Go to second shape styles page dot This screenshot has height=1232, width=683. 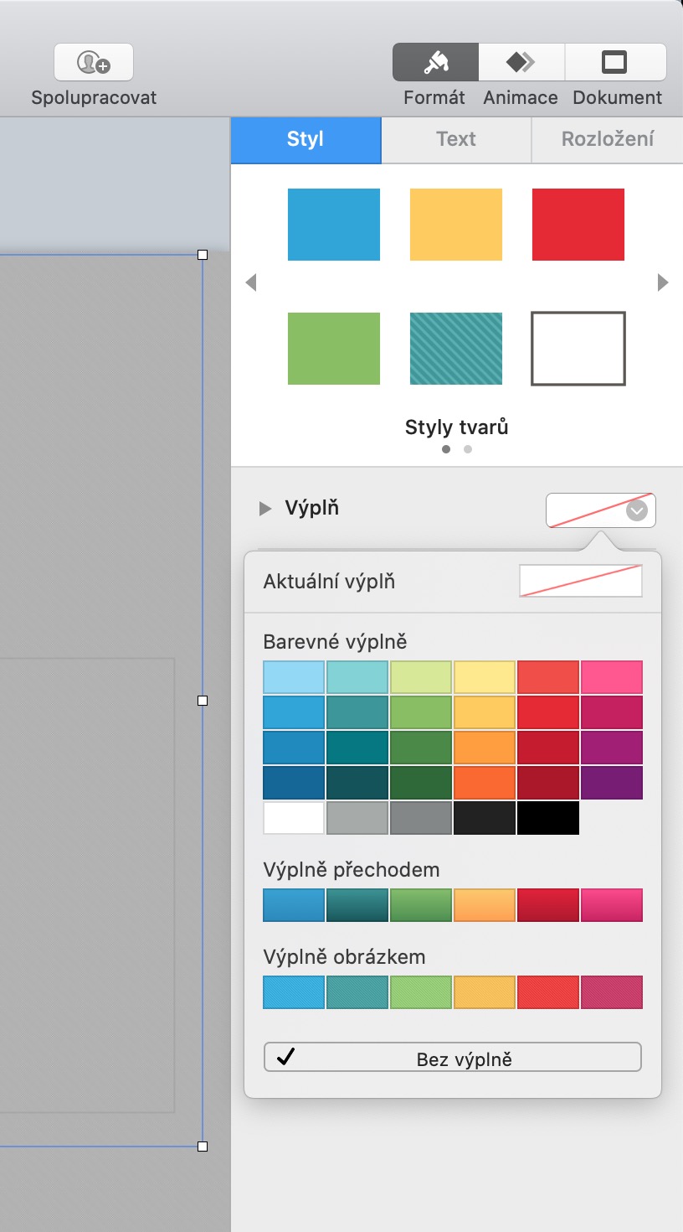(x=468, y=449)
